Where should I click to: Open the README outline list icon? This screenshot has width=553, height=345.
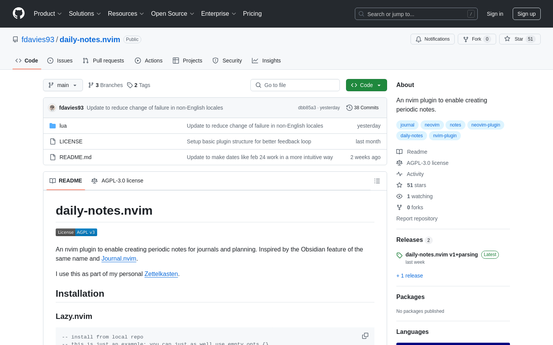pos(377,181)
